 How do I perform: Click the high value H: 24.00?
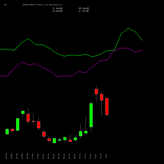pyautogui.click(x=84, y=9)
